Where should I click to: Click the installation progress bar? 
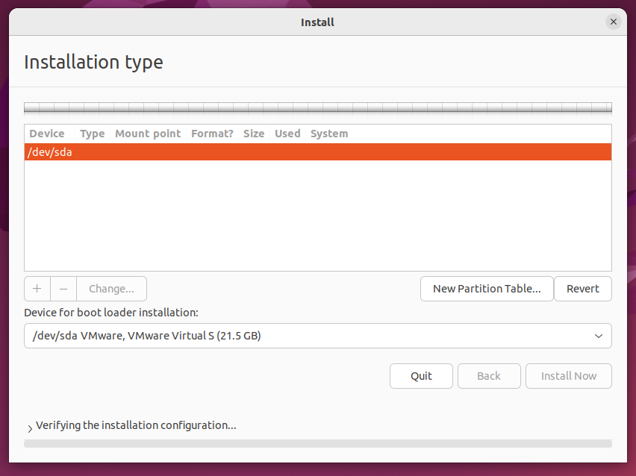[x=318, y=444]
